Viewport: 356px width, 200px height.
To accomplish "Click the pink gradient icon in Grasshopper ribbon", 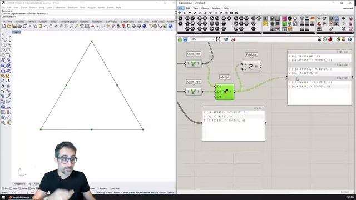I will click(284, 18).
